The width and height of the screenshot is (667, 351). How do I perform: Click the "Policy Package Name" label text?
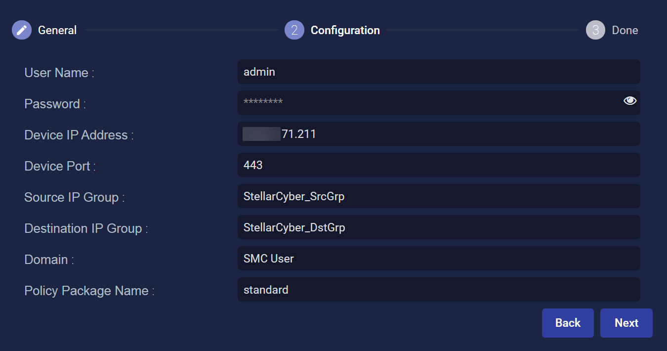point(89,291)
